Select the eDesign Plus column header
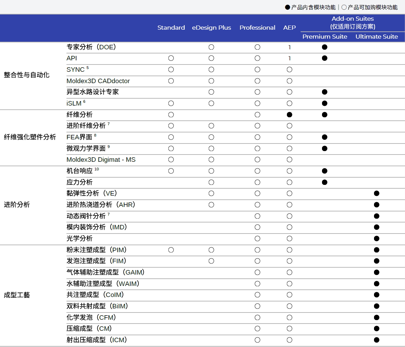Image resolution: width=405 pixels, height=347 pixels. (211, 28)
